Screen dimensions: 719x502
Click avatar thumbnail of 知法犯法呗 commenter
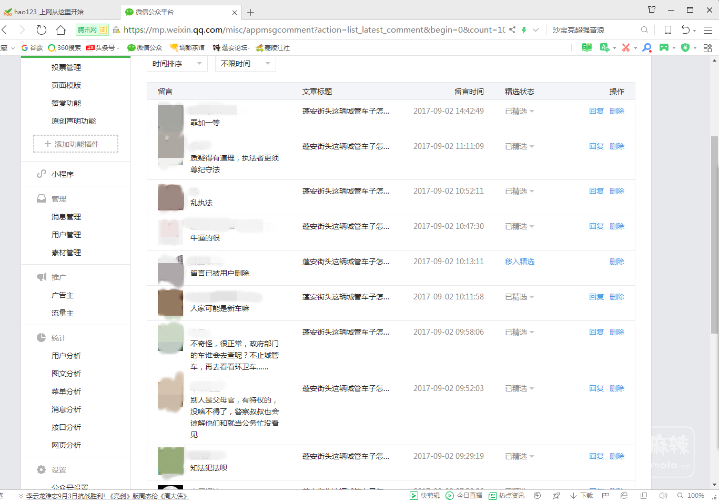171,461
